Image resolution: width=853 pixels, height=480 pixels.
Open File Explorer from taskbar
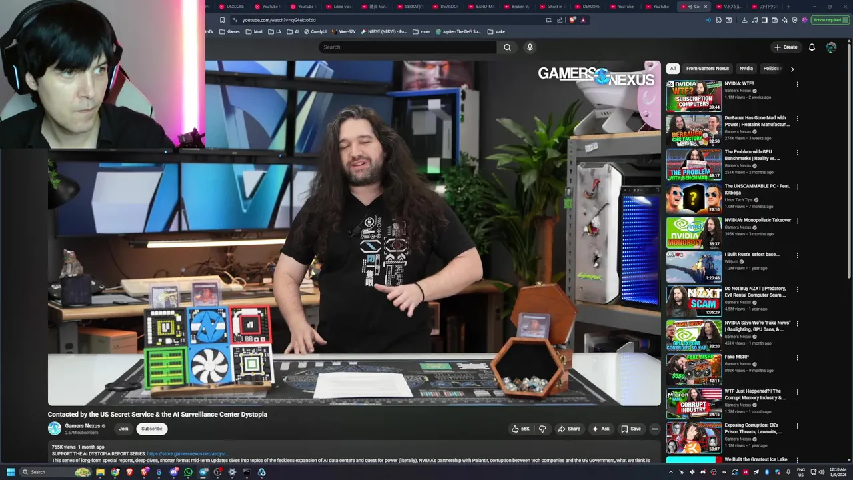coord(100,472)
